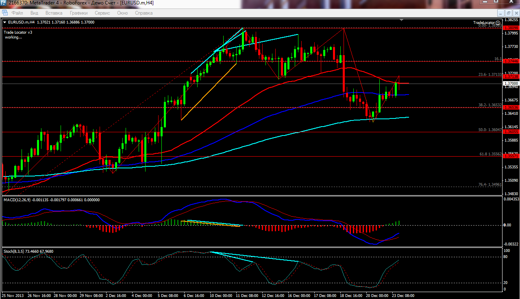Viewport: 520px width, 299px height.
Task: Click the Fibonacci label 38.2- 1.36532
Action: click(490, 105)
